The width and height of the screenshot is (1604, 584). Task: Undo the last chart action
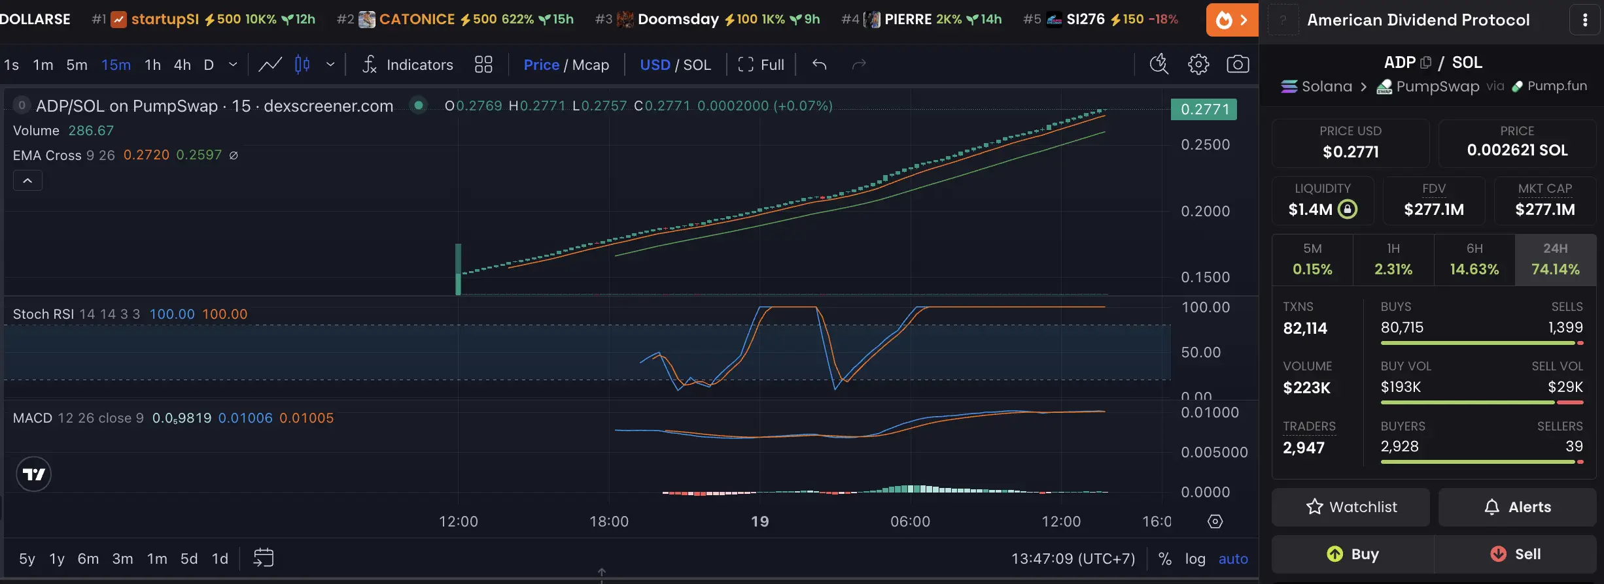click(x=819, y=65)
